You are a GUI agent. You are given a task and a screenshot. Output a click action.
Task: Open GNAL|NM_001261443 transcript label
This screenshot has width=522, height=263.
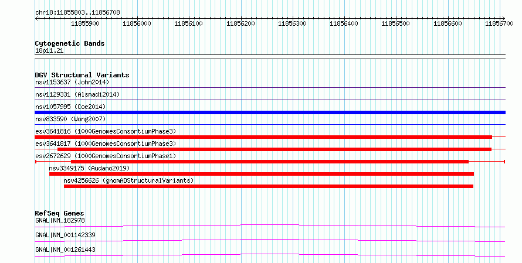tap(65, 250)
